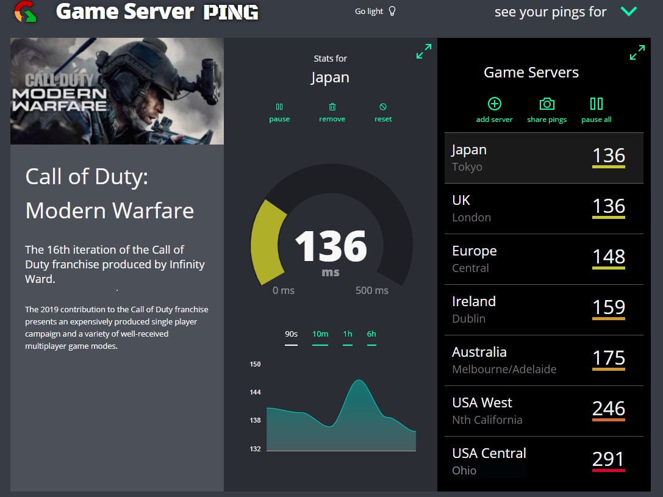Share pings with the camera icon
663x497 pixels.
(547, 104)
